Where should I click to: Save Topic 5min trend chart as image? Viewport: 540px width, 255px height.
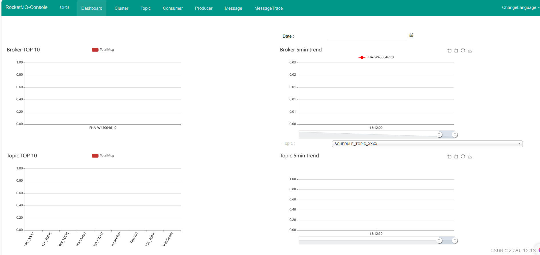(x=470, y=156)
